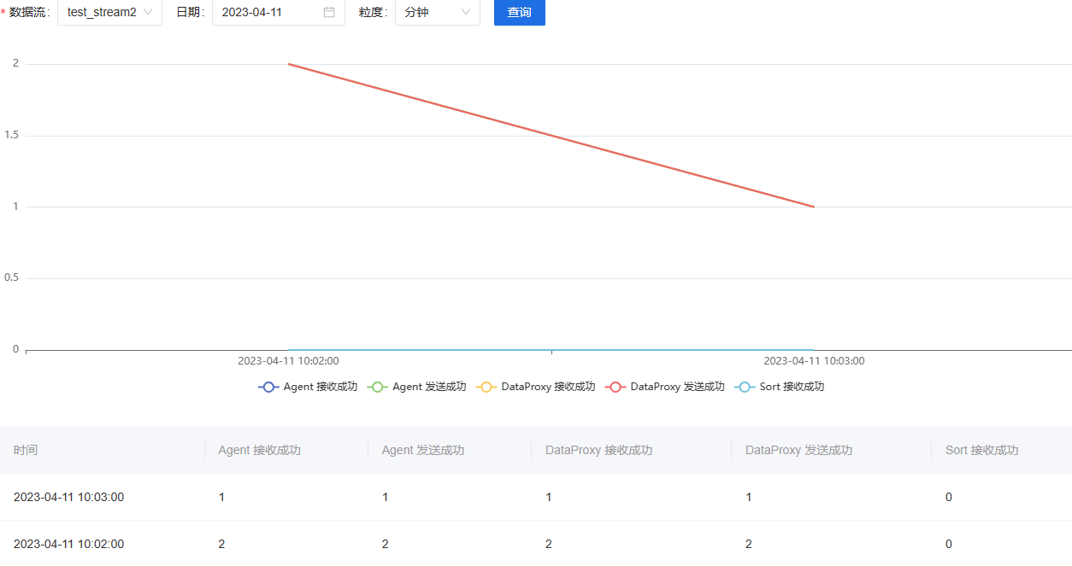This screenshot has height=566, width=1072.
Task: Click the red line on the chart
Action: tap(551, 135)
